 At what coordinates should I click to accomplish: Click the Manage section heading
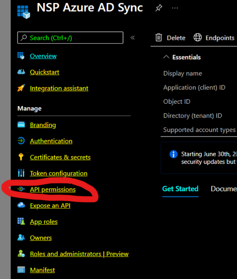click(x=29, y=109)
